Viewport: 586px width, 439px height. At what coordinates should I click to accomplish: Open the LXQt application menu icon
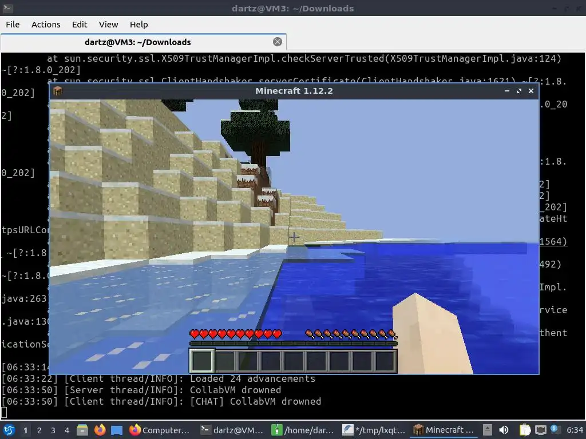tap(9, 430)
